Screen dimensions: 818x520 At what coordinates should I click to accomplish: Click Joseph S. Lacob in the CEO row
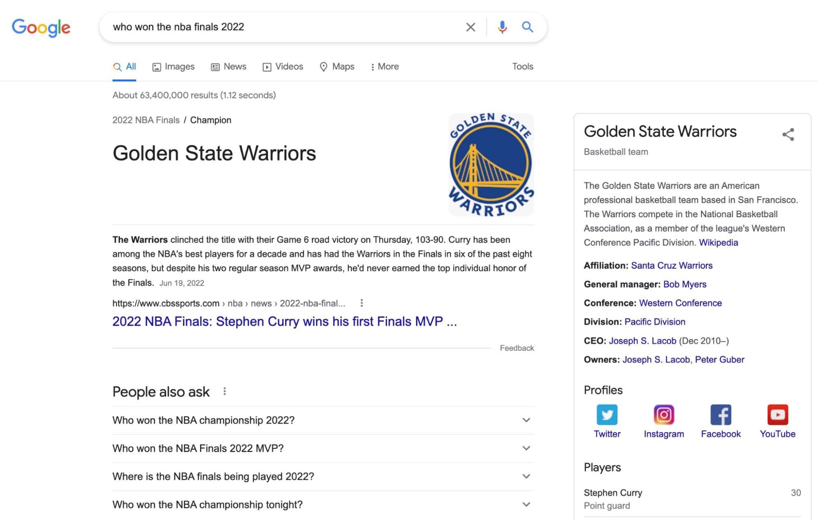642,341
